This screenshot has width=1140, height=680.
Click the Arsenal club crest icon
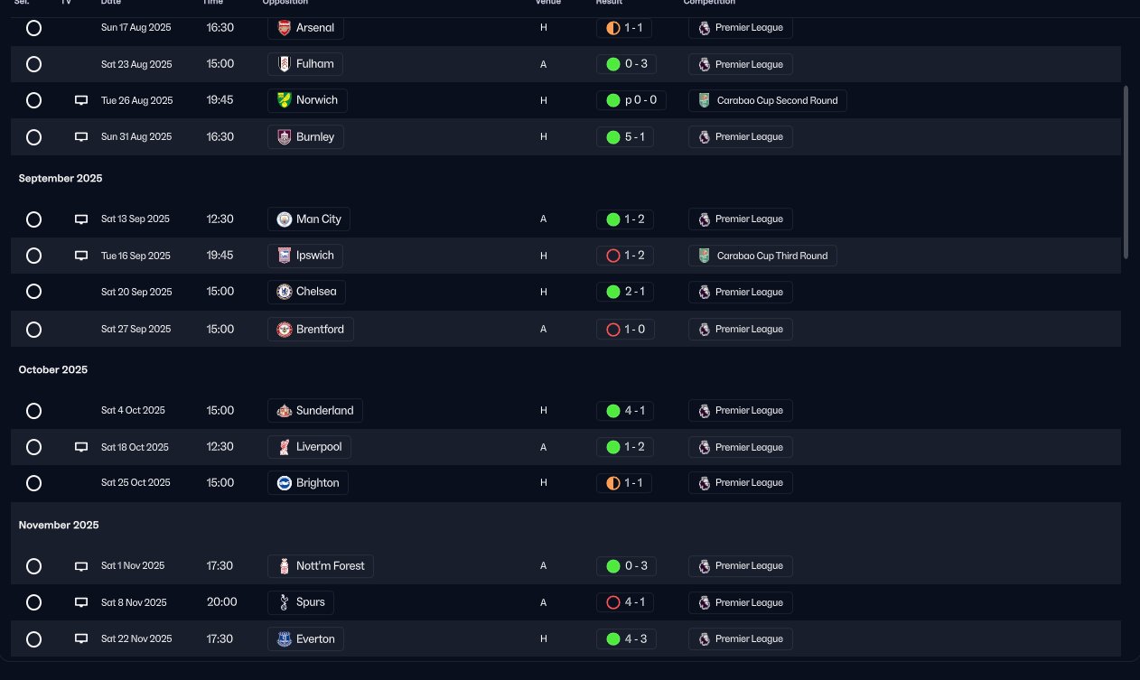tap(285, 28)
